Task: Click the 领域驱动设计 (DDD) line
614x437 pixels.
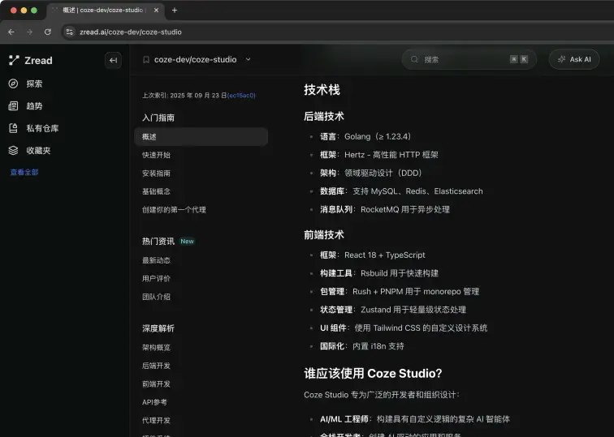Action: [x=371, y=174]
